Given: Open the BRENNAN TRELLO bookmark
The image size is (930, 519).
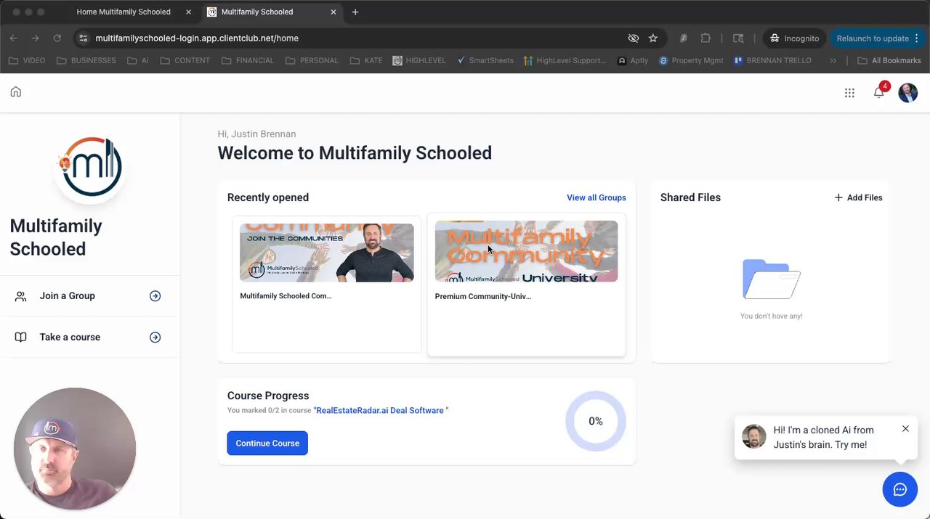Looking at the screenshot, I should pyautogui.click(x=772, y=60).
